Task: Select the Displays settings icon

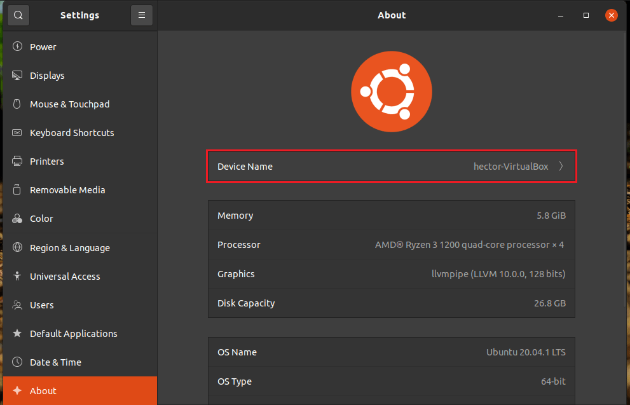Action: tap(17, 75)
